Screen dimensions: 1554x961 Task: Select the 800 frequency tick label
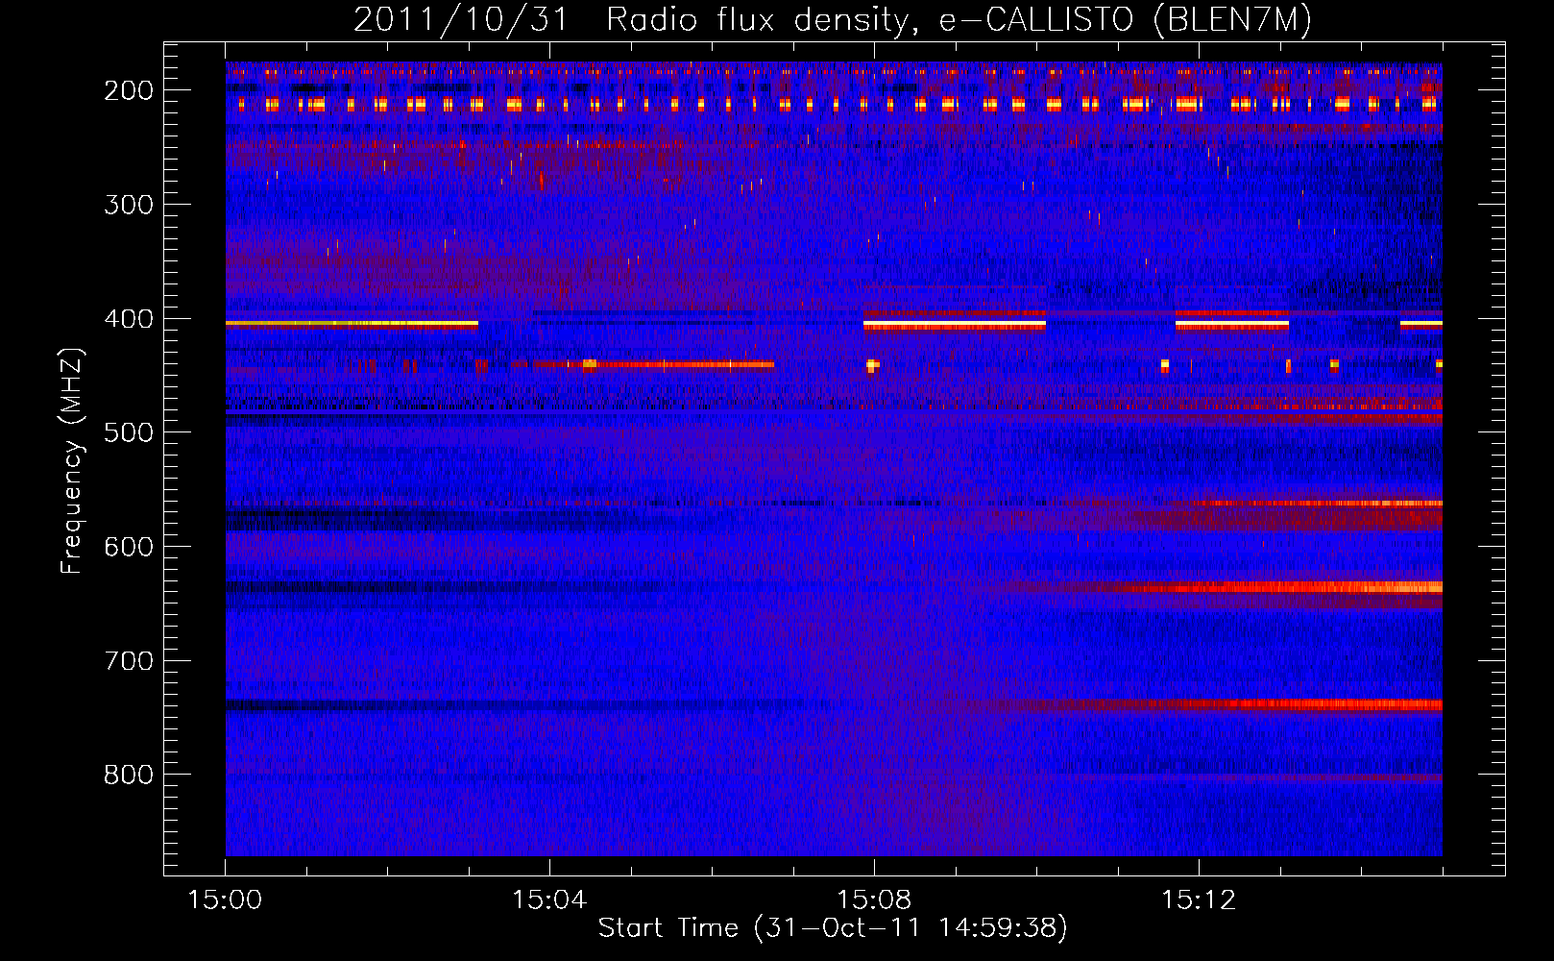pos(129,775)
